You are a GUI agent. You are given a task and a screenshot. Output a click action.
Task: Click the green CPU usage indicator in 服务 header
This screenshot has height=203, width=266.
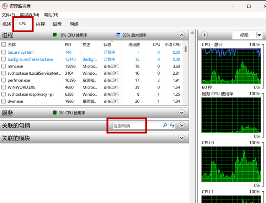55,113
